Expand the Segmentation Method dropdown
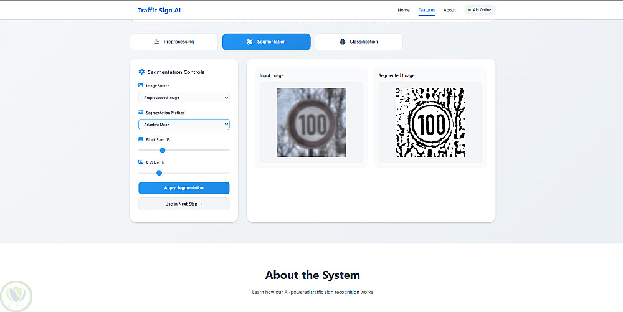The width and height of the screenshot is (623, 312). (x=184, y=125)
